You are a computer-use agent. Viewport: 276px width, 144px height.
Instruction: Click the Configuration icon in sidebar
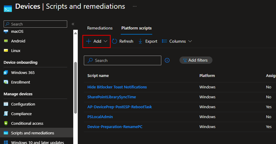[6, 104]
